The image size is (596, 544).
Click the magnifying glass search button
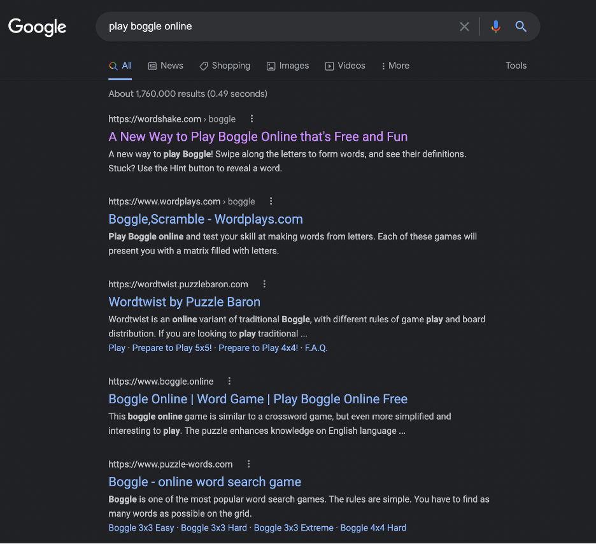pyautogui.click(x=521, y=27)
